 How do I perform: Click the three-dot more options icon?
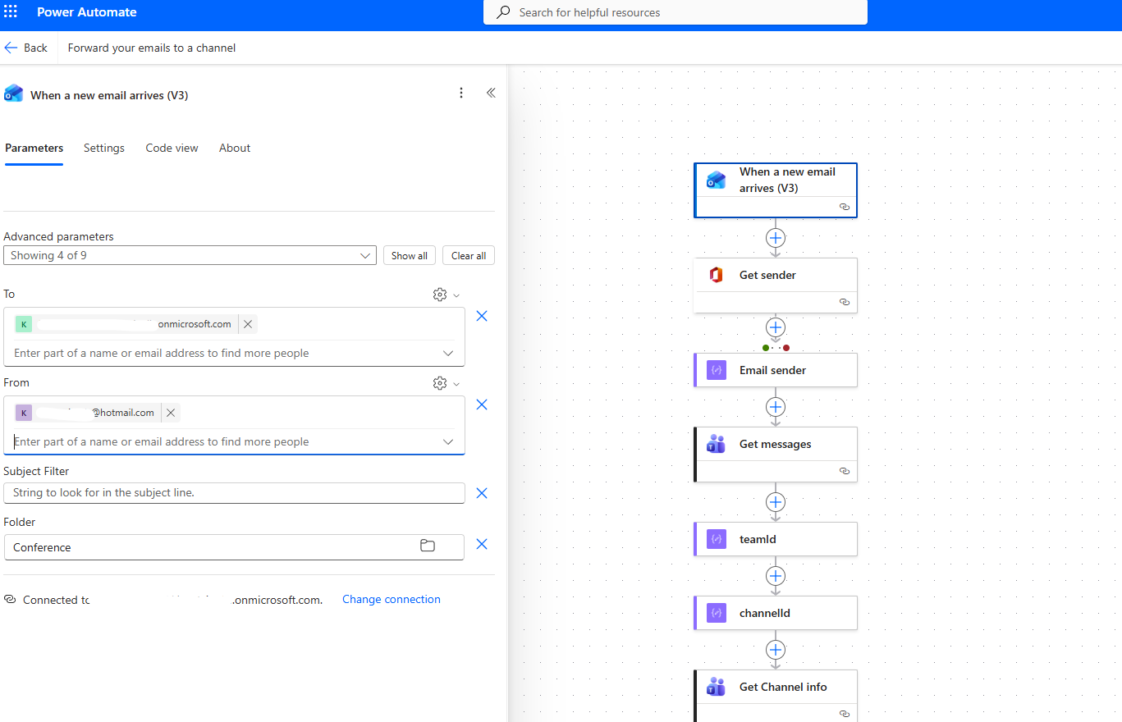point(461,94)
